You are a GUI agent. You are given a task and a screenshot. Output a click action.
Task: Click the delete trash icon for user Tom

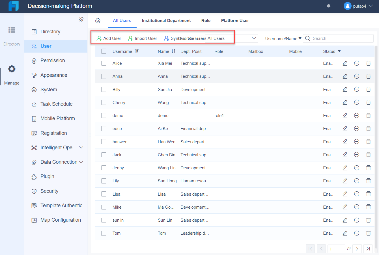(368, 233)
